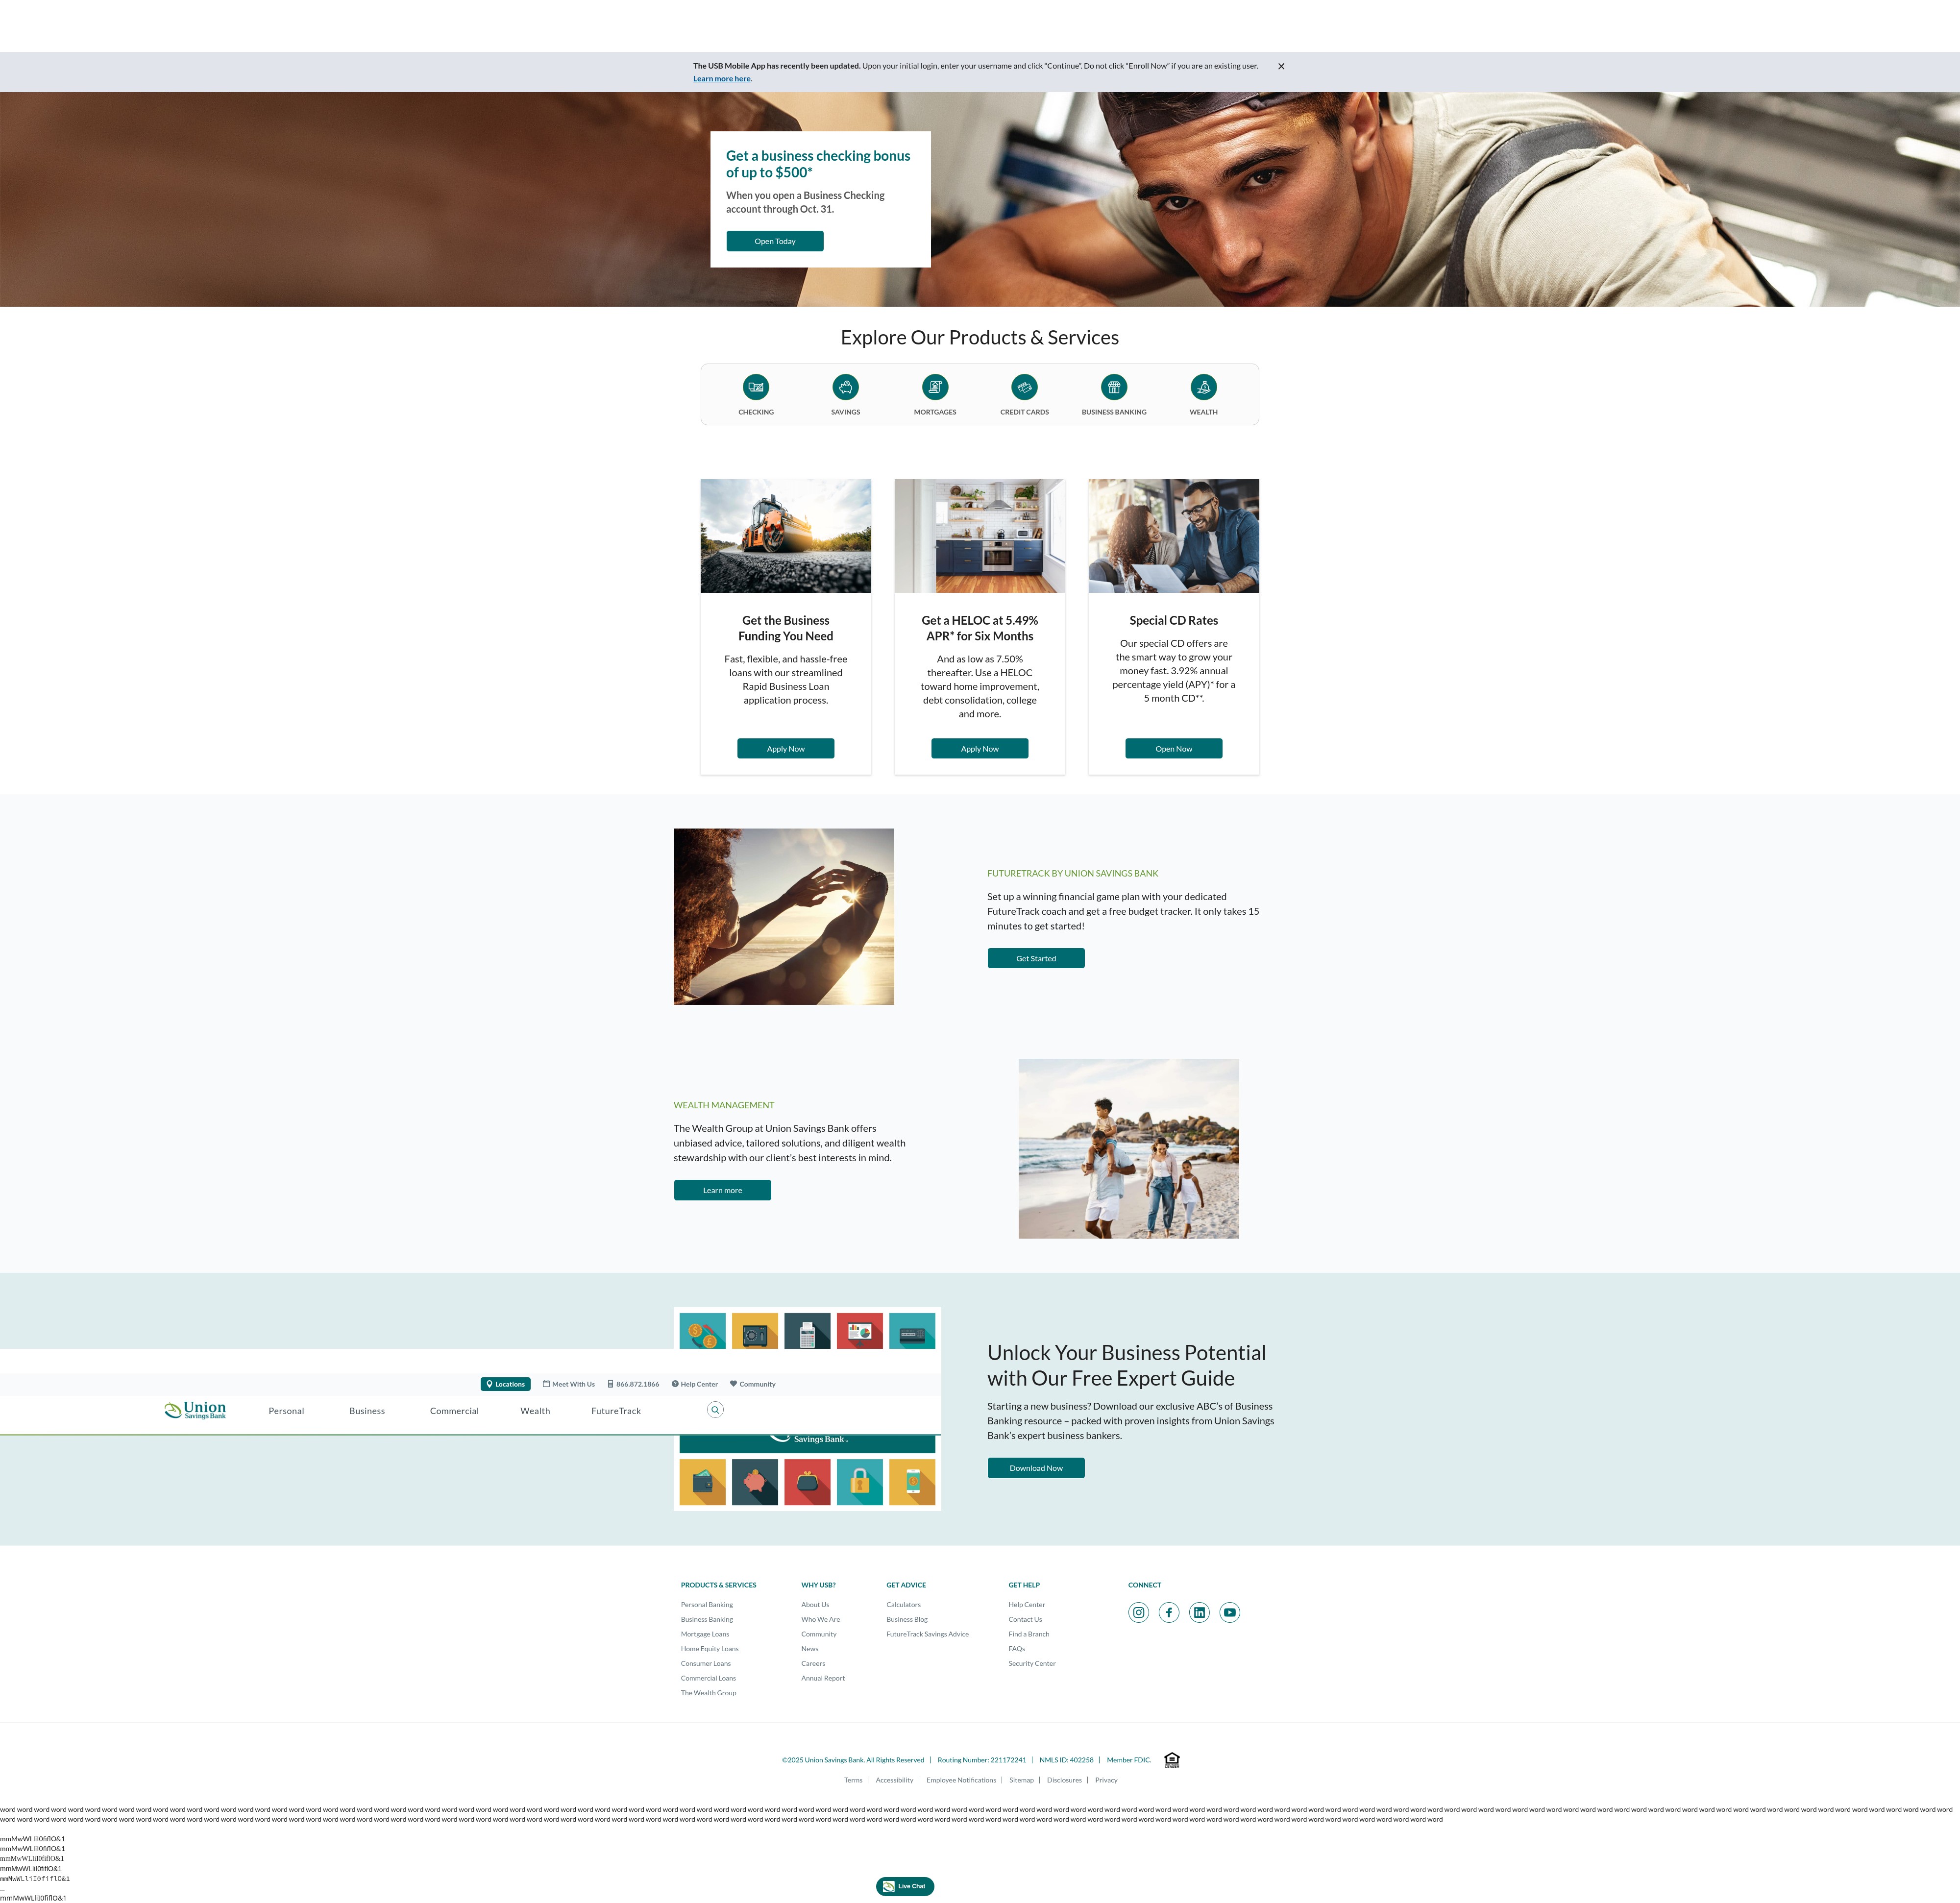Click the Locations button with pin icon
1960x1903 pixels.
pos(505,1384)
